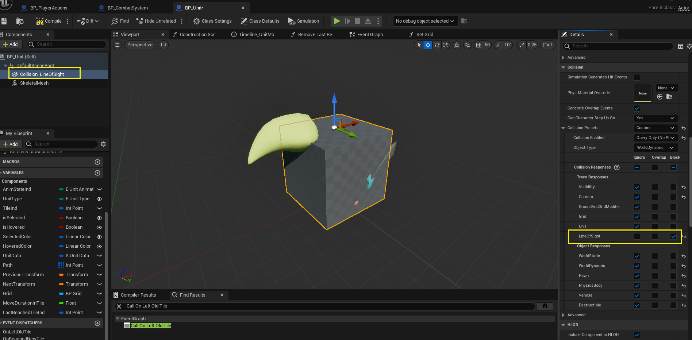The height and width of the screenshot is (340, 692).
Task: Select the Collision_LineOfSight component
Action: coord(42,74)
